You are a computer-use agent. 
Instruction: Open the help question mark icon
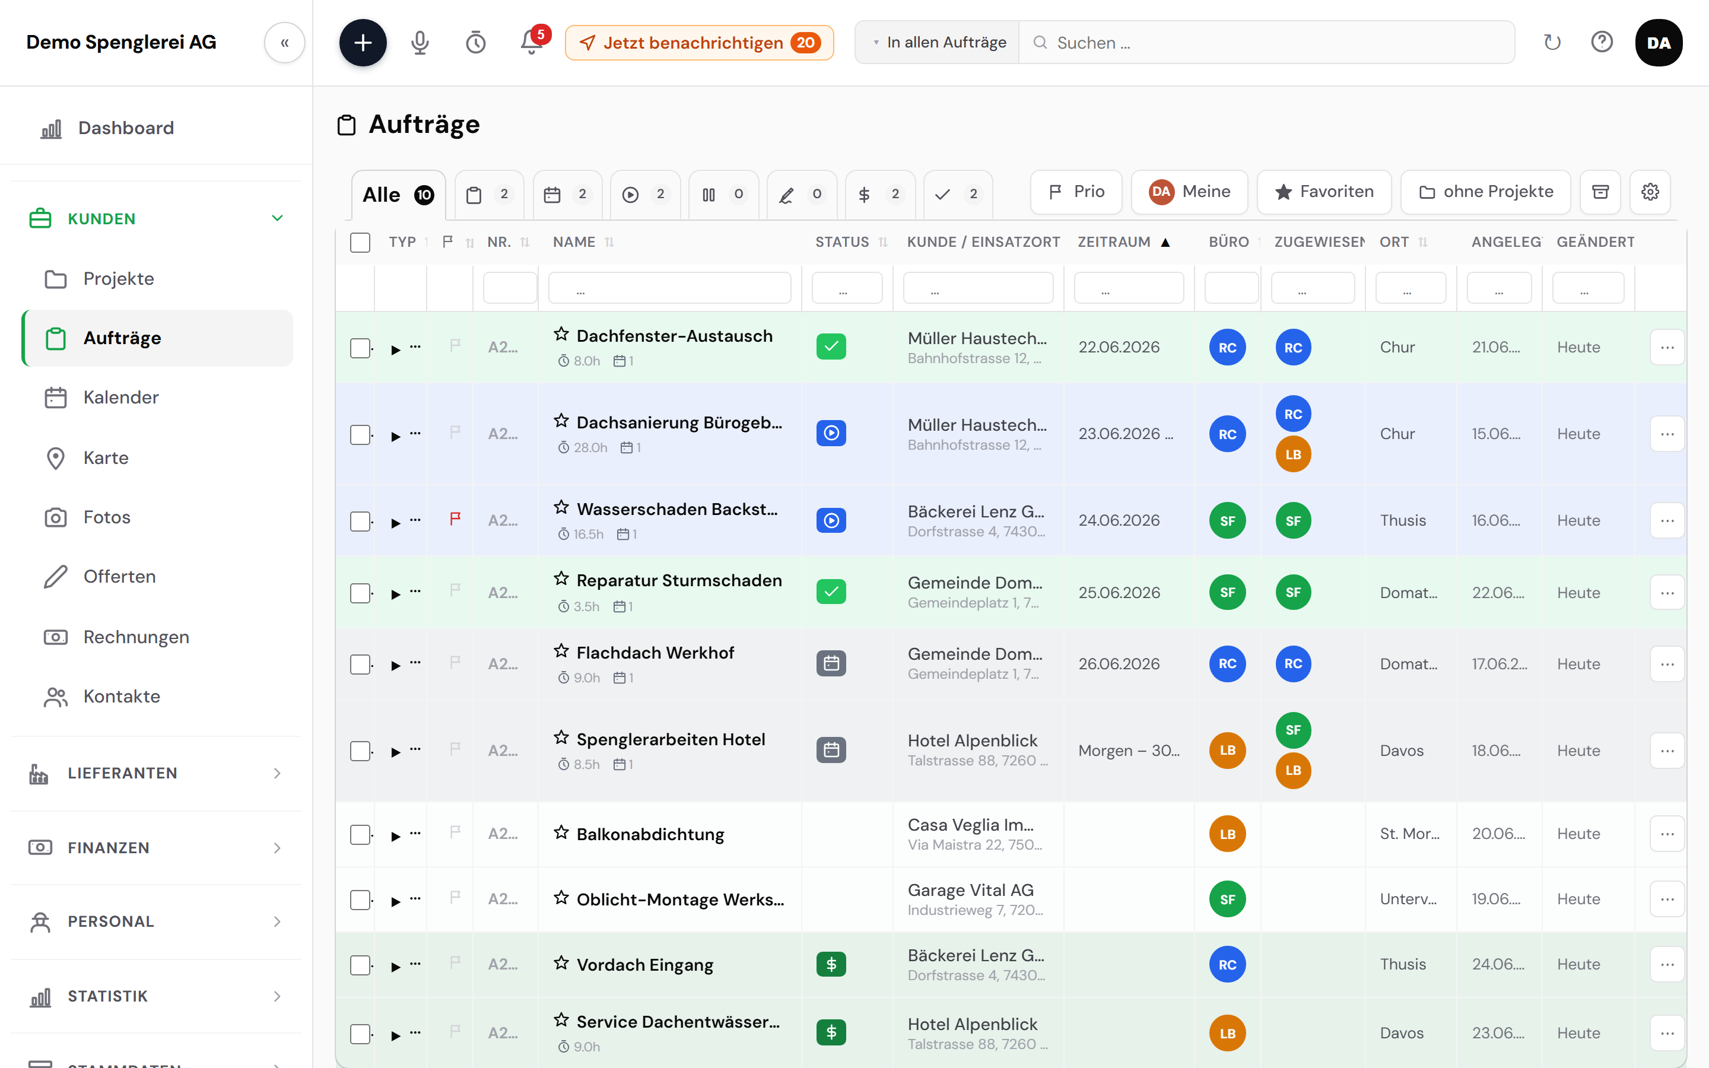pos(1602,42)
